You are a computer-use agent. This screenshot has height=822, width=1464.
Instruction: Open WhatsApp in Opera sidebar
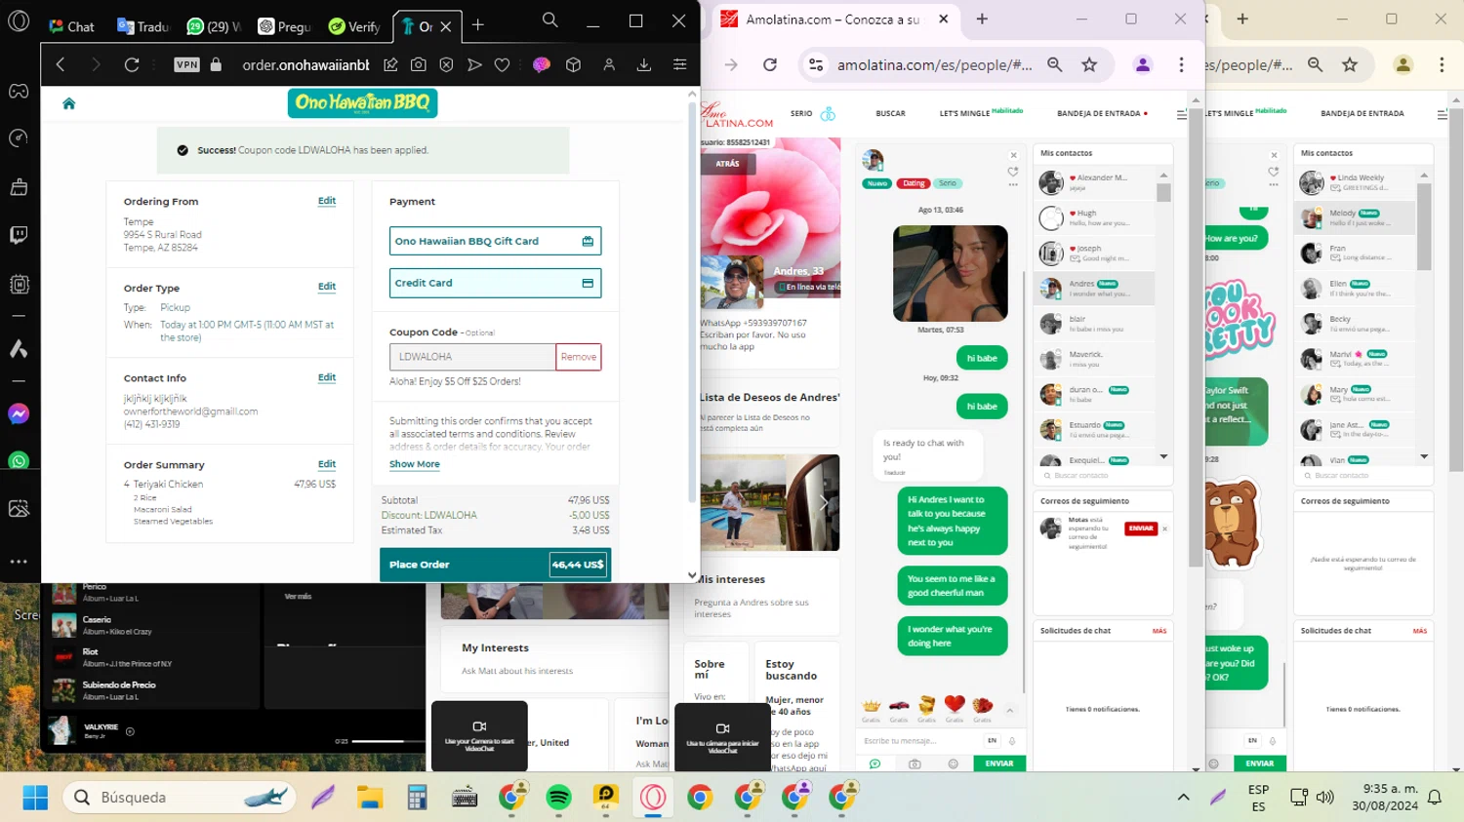click(19, 460)
